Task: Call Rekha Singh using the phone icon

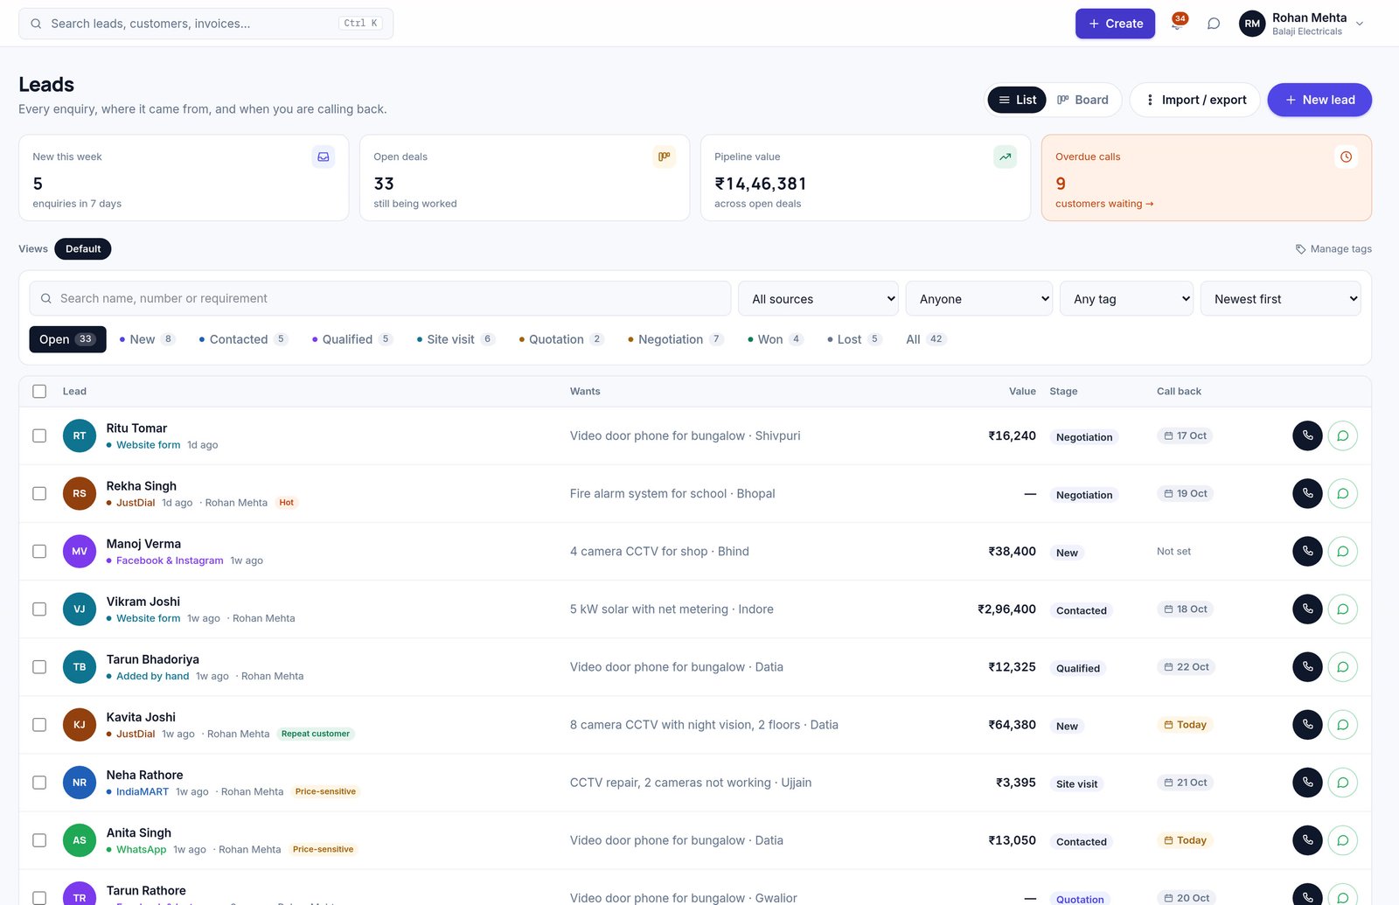Action: [1307, 493]
